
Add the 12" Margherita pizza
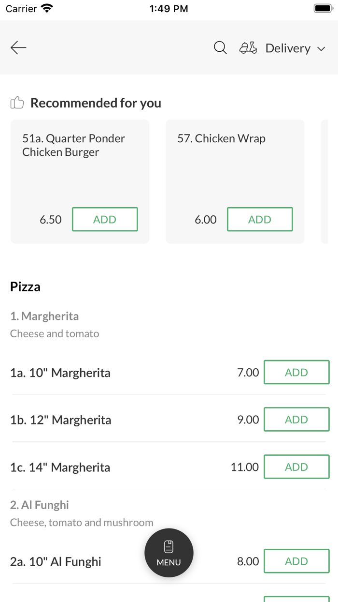(296, 419)
